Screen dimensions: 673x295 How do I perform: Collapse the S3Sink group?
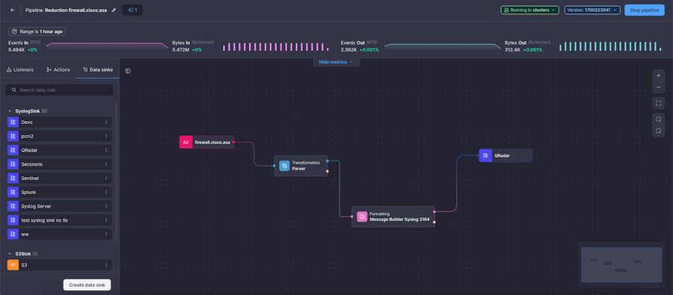click(x=10, y=254)
